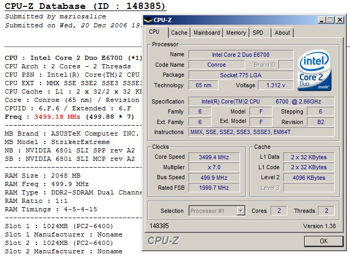Click the Threads count field
Viewport: 350px width, 257px height.
pos(326,211)
